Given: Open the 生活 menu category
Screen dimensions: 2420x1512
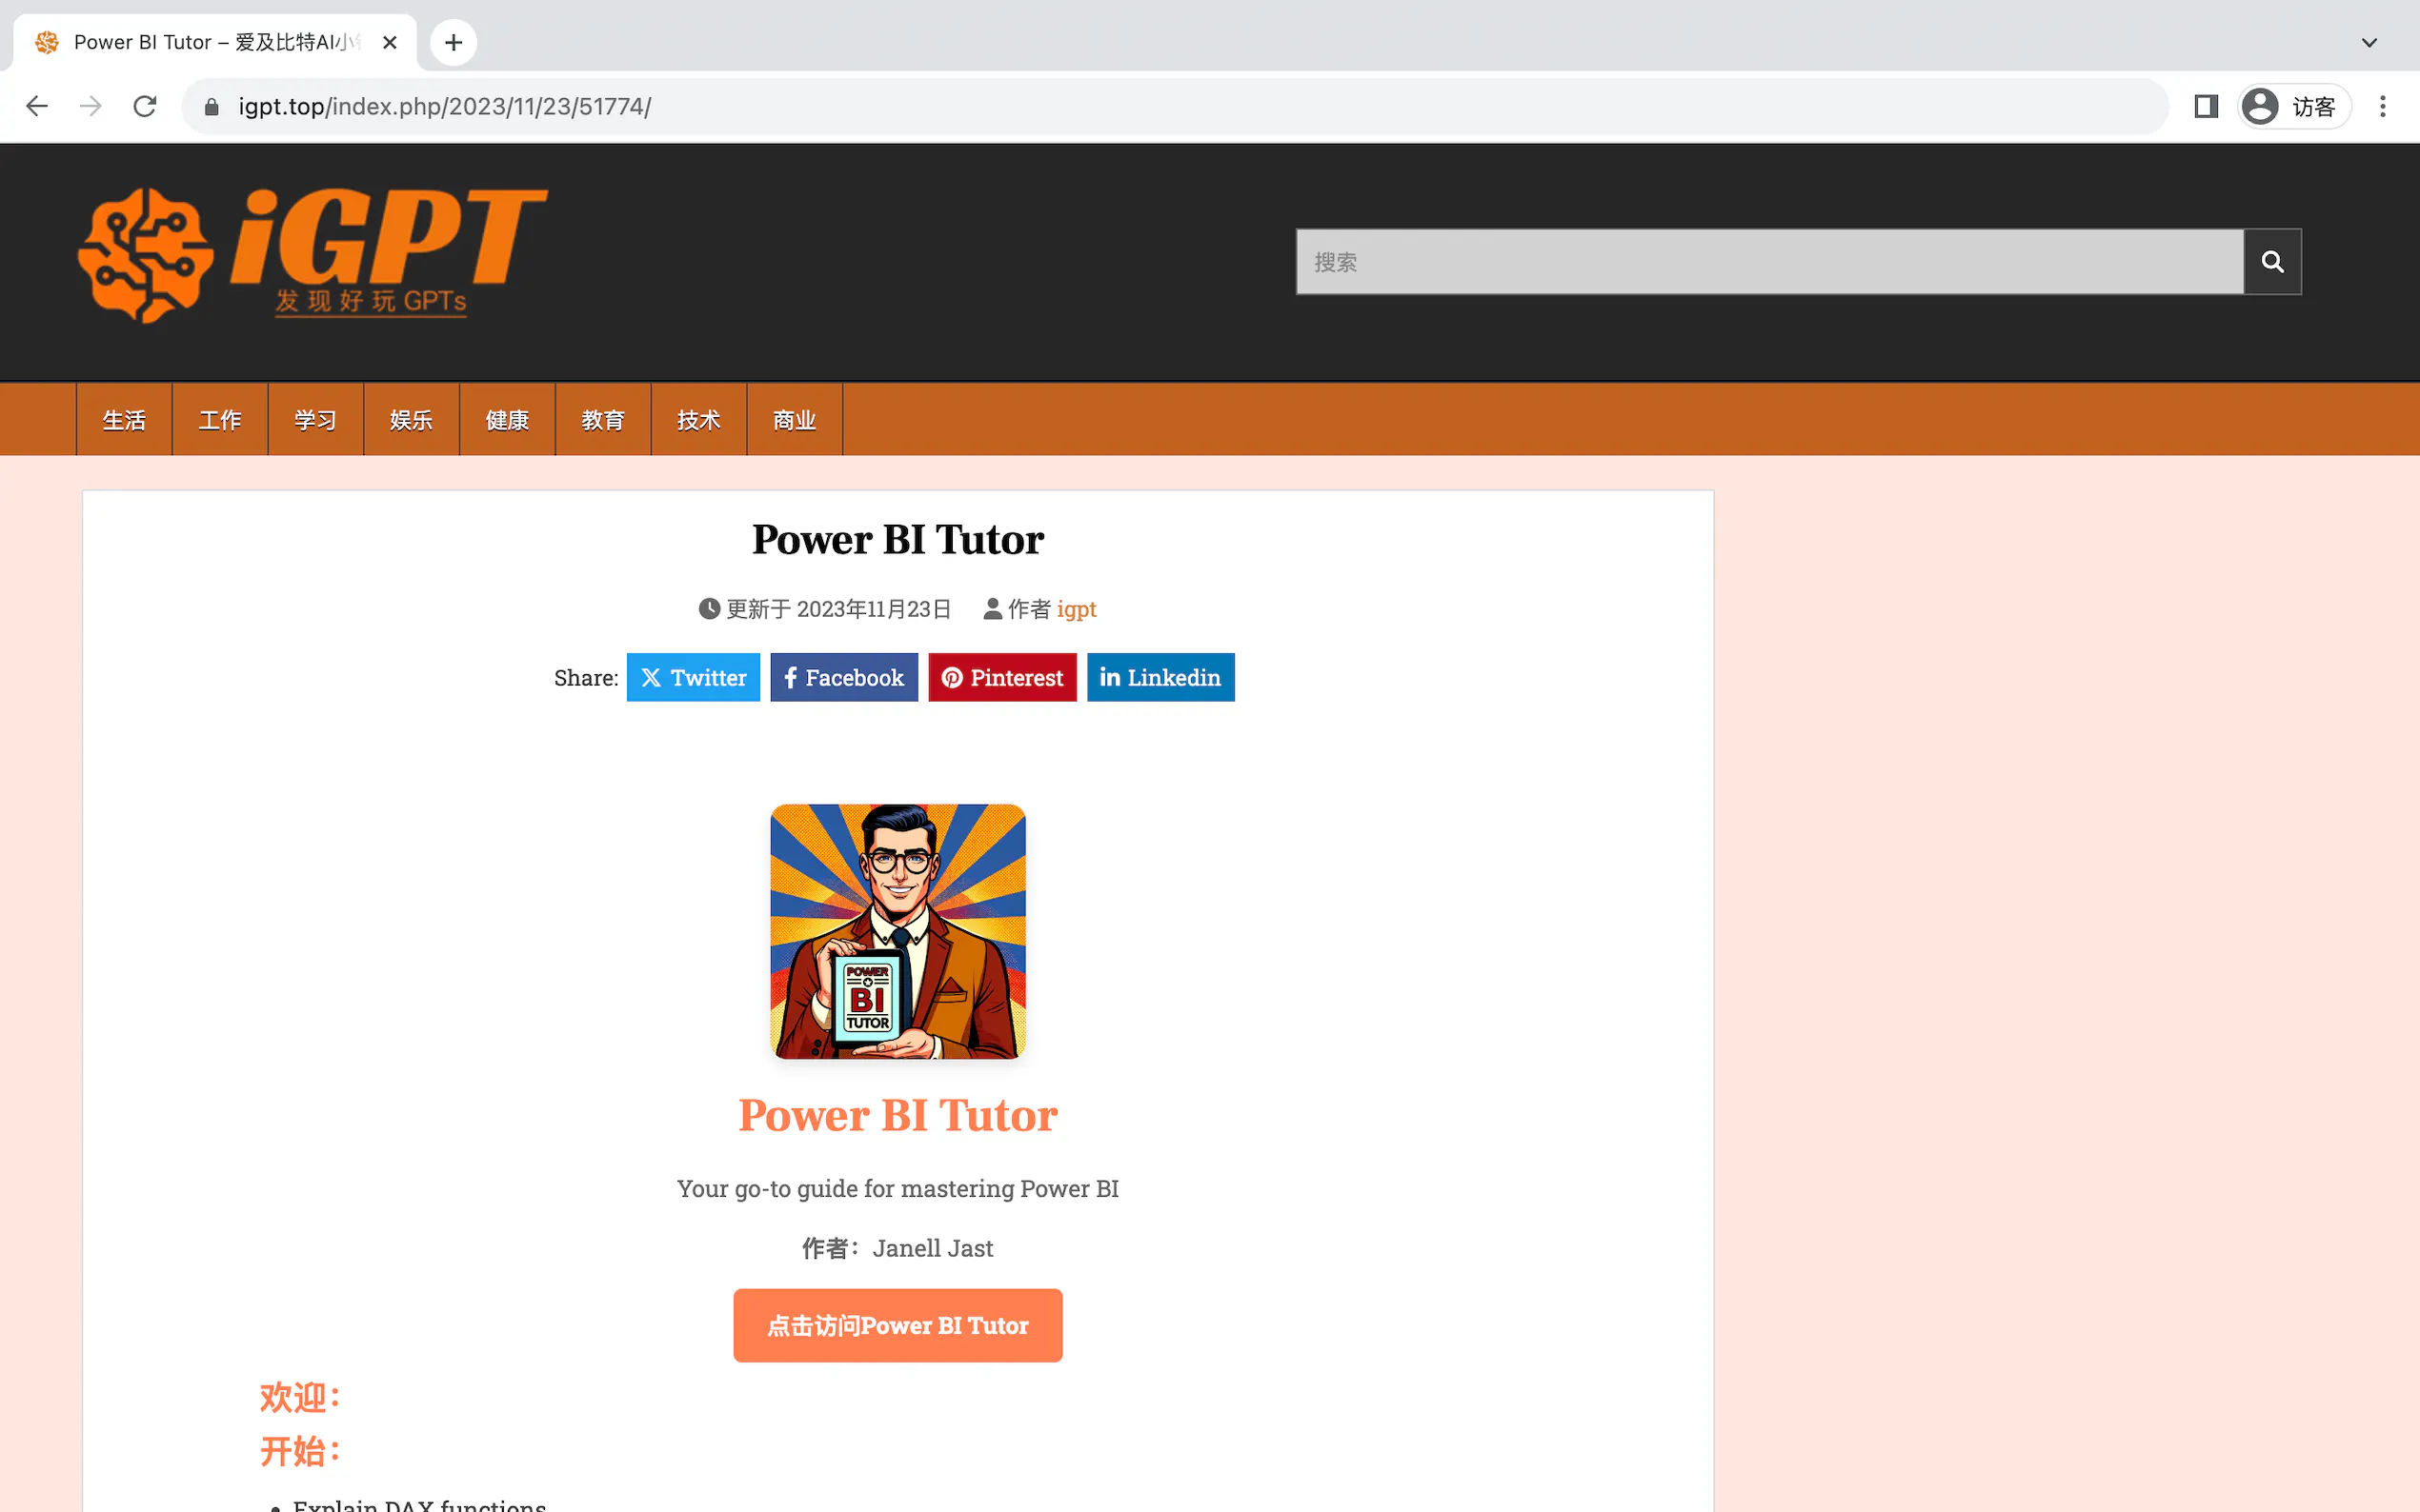Looking at the screenshot, I should 124,420.
